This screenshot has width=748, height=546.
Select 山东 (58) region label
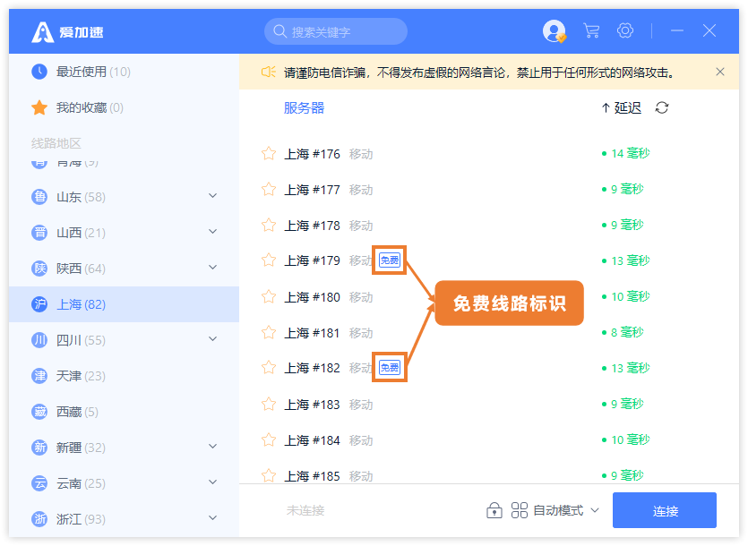(x=81, y=197)
